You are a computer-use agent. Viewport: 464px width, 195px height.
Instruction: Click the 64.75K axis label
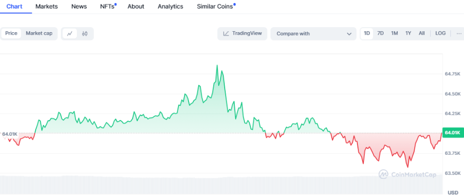point(453,74)
